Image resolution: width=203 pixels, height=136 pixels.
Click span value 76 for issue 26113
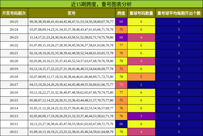click(121, 116)
